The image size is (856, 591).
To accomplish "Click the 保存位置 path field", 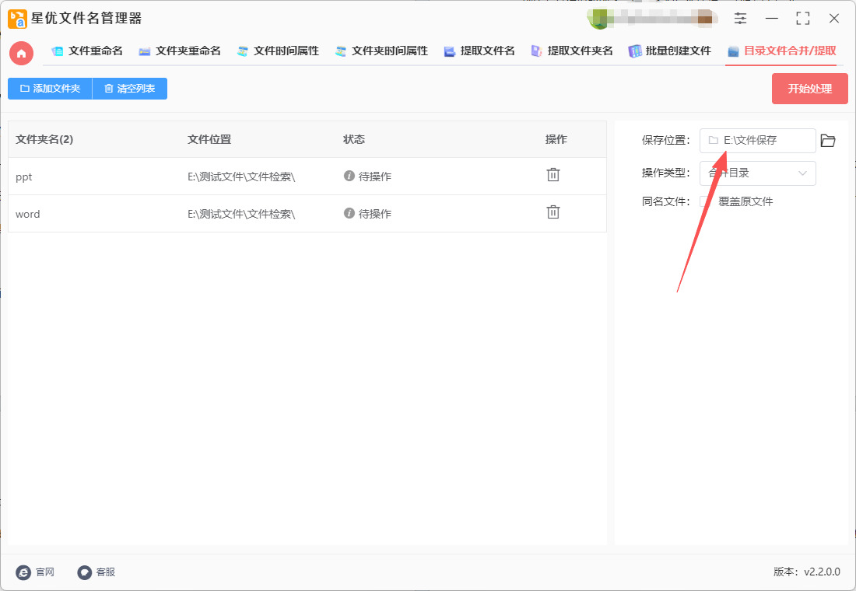I will (x=758, y=140).
